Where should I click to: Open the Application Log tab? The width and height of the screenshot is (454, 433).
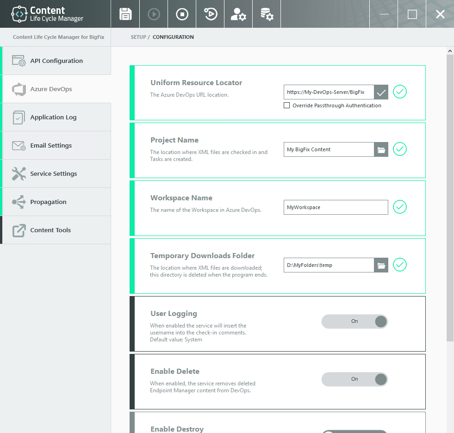click(56, 117)
